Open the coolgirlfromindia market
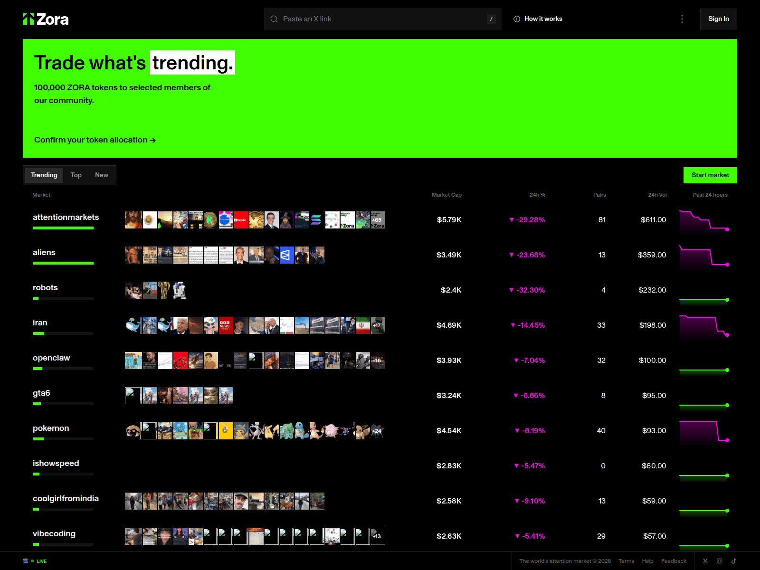 [x=66, y=499]
